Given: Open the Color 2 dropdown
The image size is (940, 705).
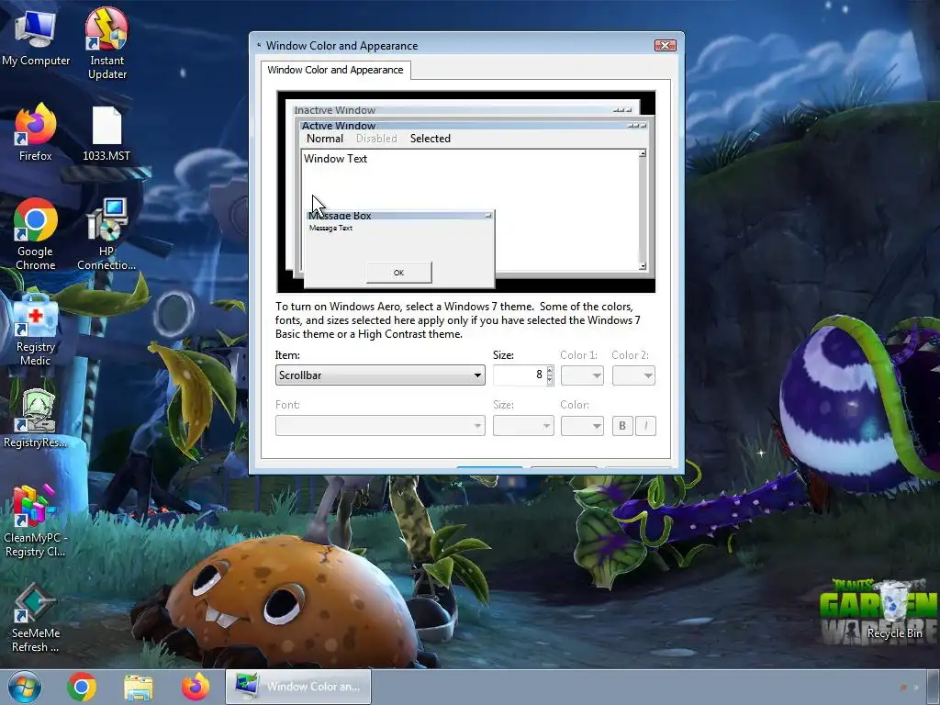Looking at the screenshot, I should coord(633,375).
